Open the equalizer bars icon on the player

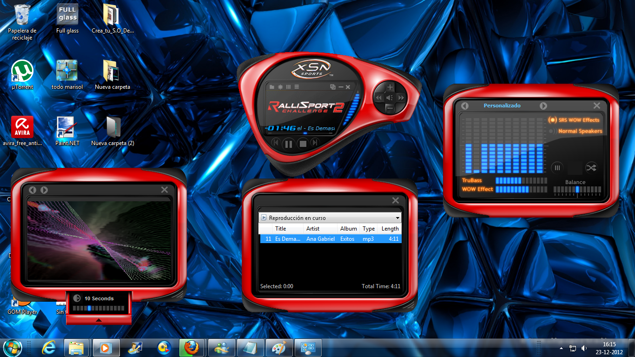[289, 86]
